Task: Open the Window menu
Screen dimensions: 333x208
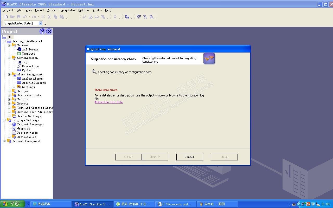Action: pos(97,10)
